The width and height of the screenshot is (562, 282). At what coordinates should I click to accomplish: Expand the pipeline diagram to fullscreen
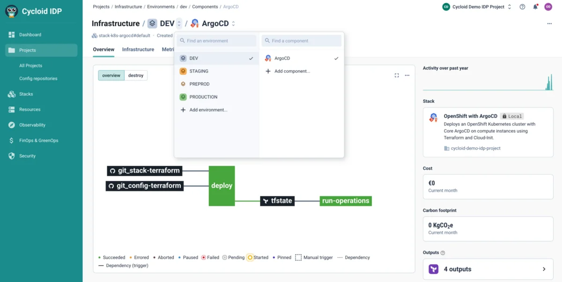coord(397,75)
